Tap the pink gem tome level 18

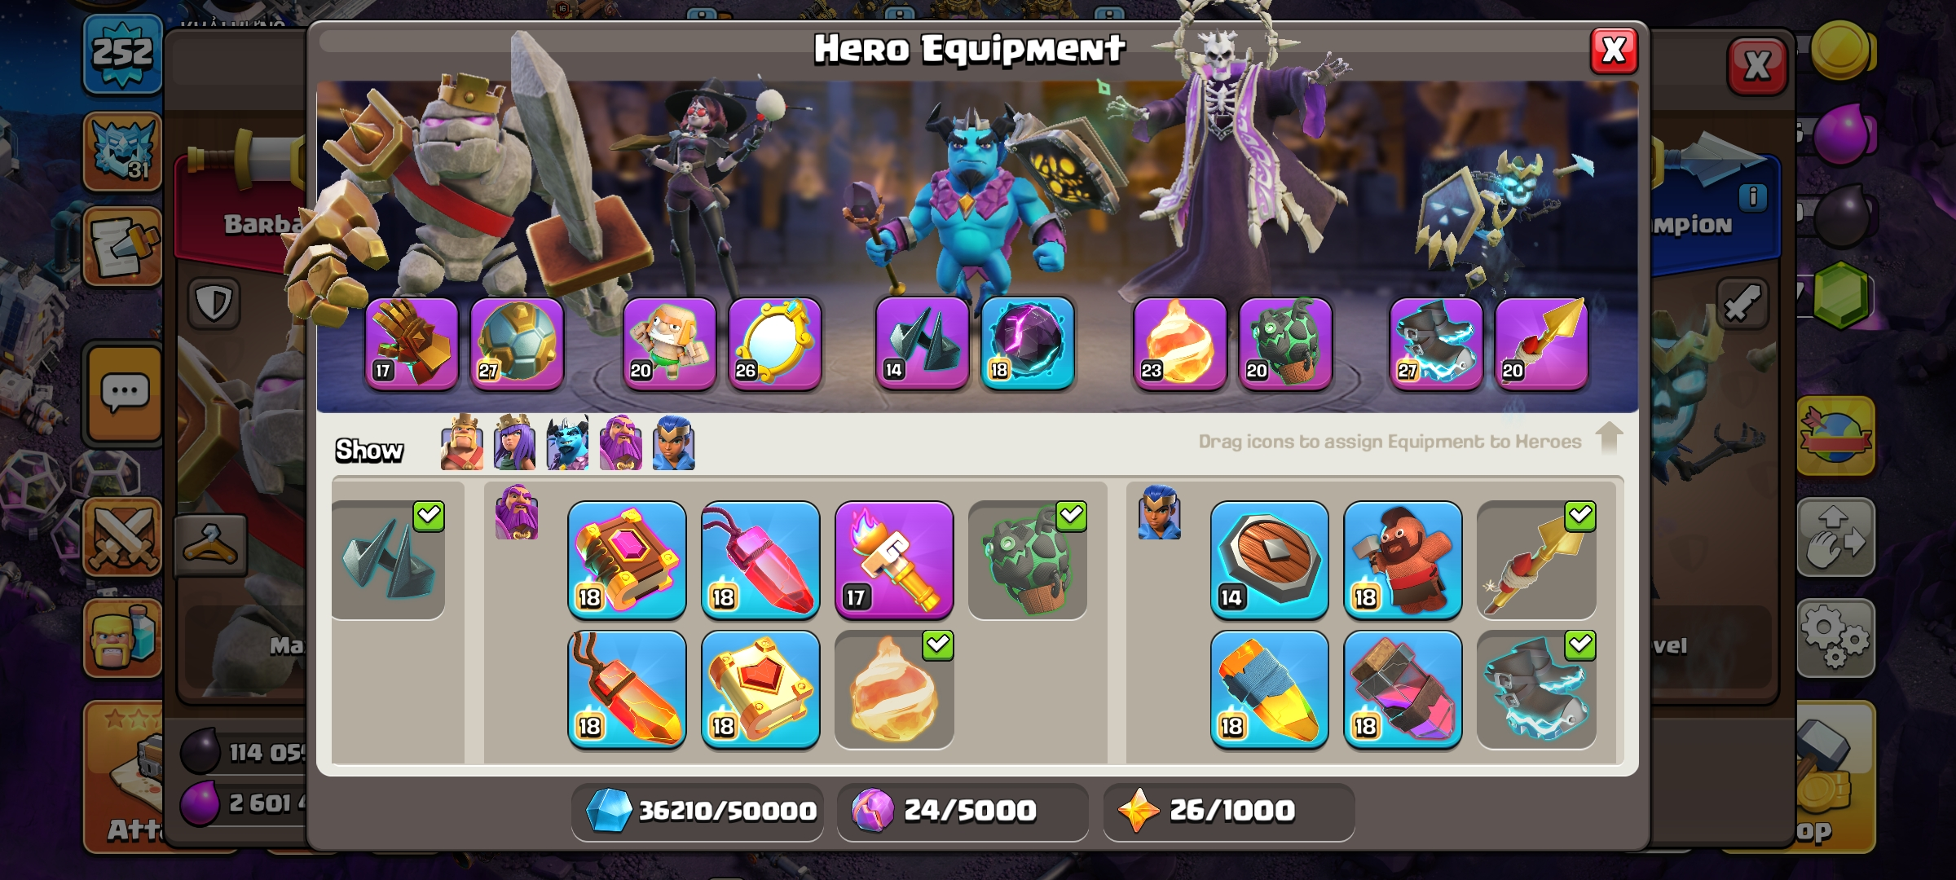627,560
